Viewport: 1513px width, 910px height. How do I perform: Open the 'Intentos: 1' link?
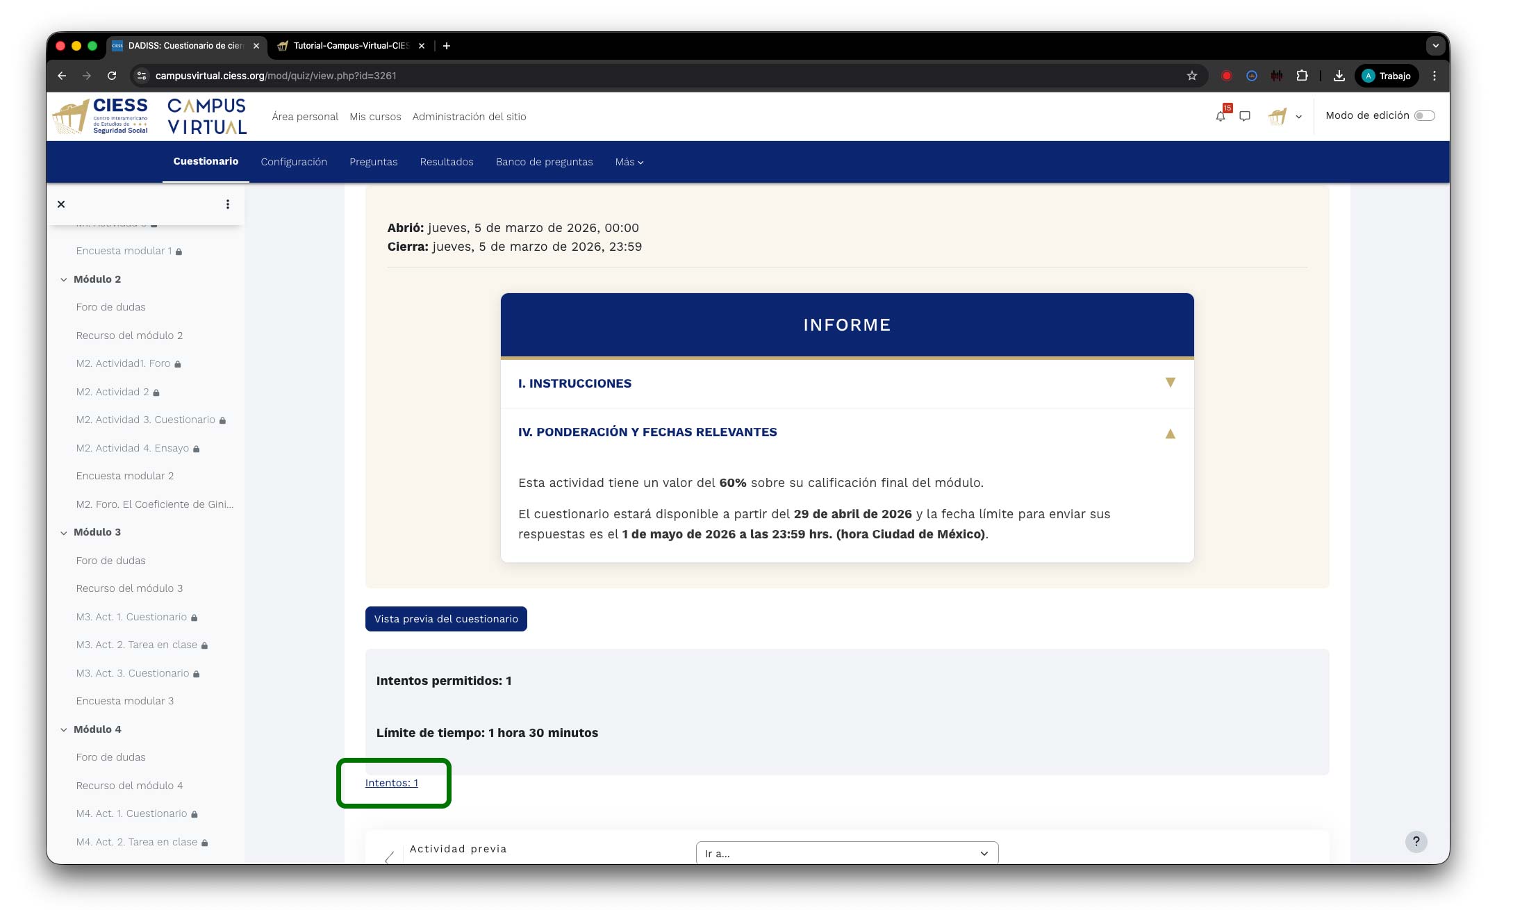pos(392,783)
